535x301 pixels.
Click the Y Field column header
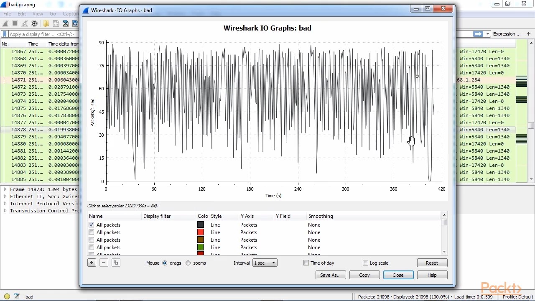[283, 216]
